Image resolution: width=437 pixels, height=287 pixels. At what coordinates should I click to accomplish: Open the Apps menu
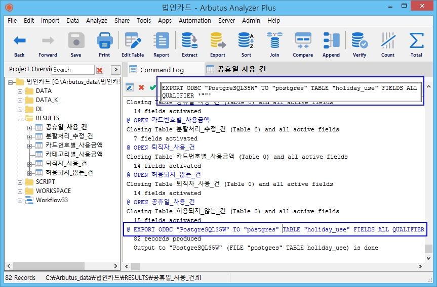pyautogui.click(x=165, y=21)
